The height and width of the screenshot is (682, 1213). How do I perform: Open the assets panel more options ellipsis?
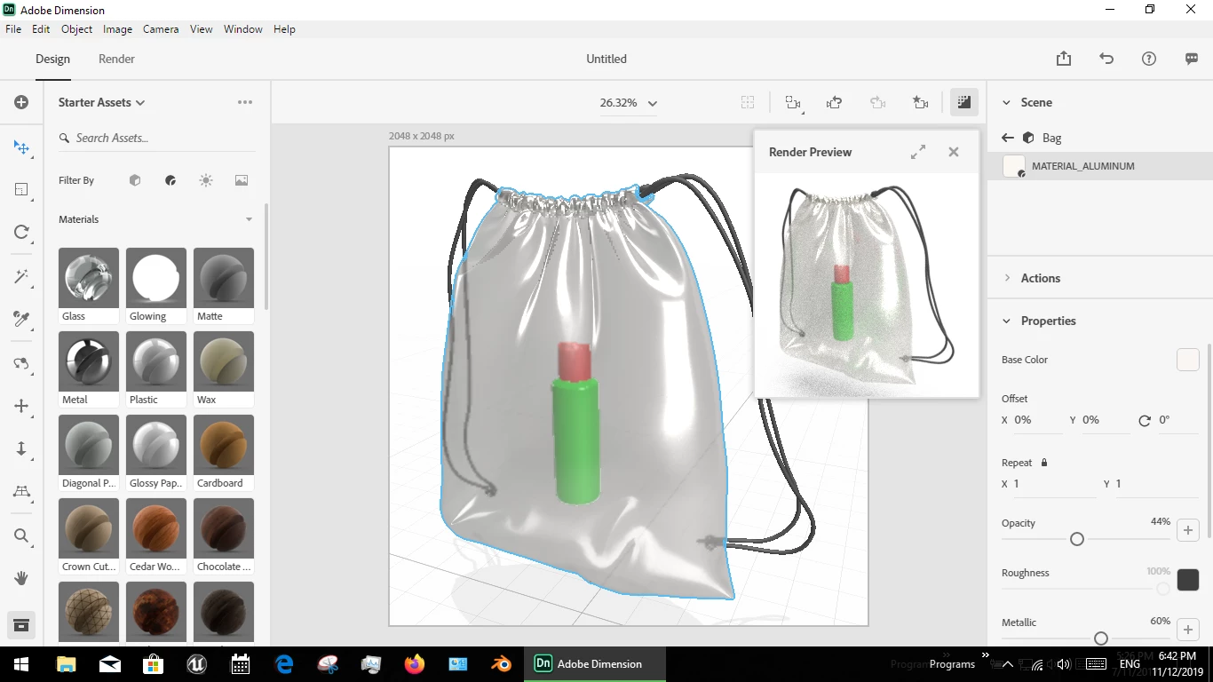coord(245,102)
